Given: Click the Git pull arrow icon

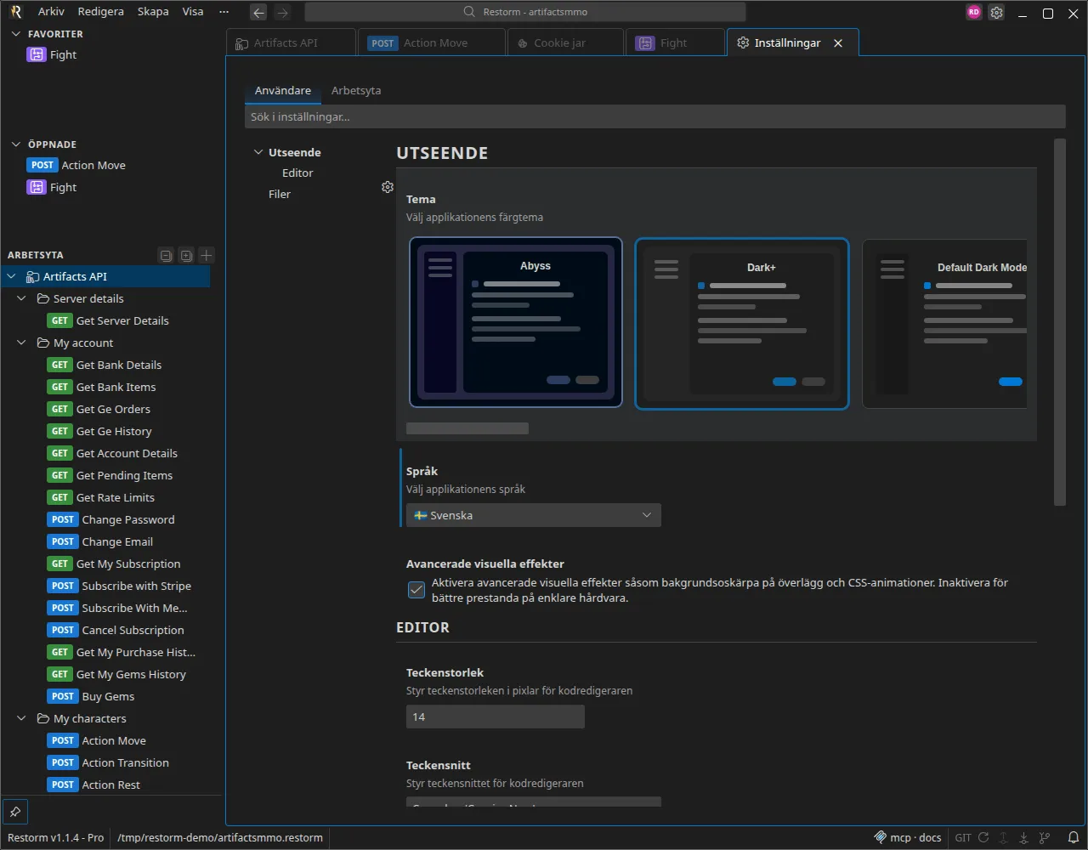Looking at the screenshot, I should (1024, 837).
